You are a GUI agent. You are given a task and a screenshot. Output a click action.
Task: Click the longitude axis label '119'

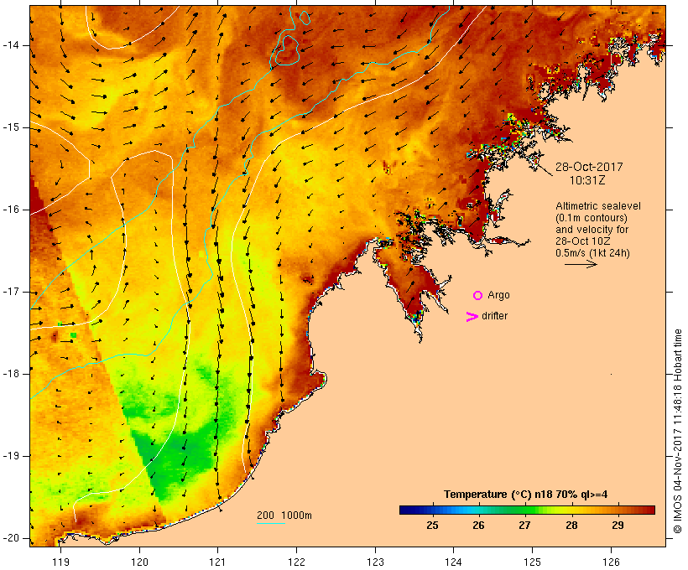[x=60, y=562]
